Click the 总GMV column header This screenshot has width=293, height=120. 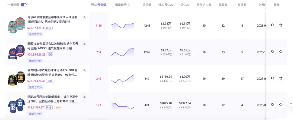[185, 5]
